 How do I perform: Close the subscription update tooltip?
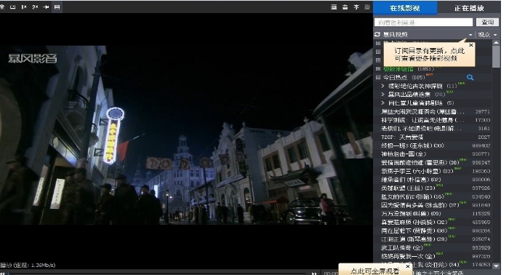point(471,45)
